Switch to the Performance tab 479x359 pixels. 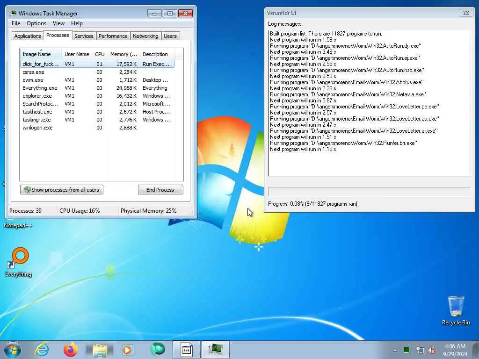click(113, 36)
